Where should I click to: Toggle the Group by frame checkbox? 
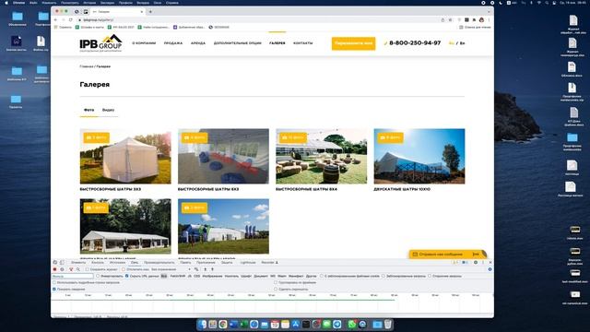tap(276, 282)
